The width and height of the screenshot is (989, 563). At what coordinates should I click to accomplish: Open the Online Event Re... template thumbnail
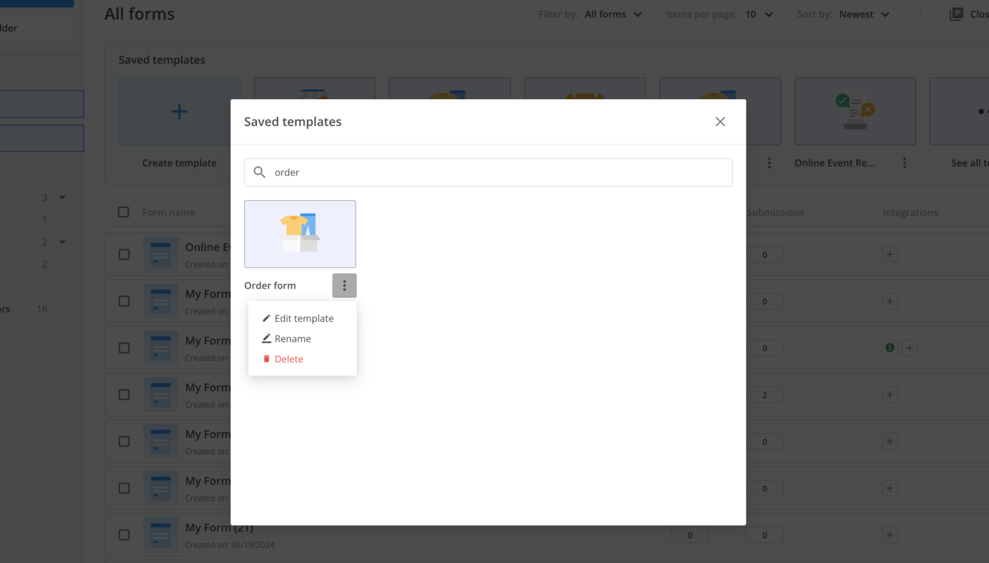(855, 111)
